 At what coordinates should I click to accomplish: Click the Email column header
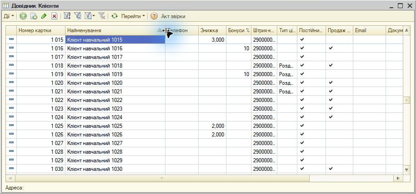[369, 30]
